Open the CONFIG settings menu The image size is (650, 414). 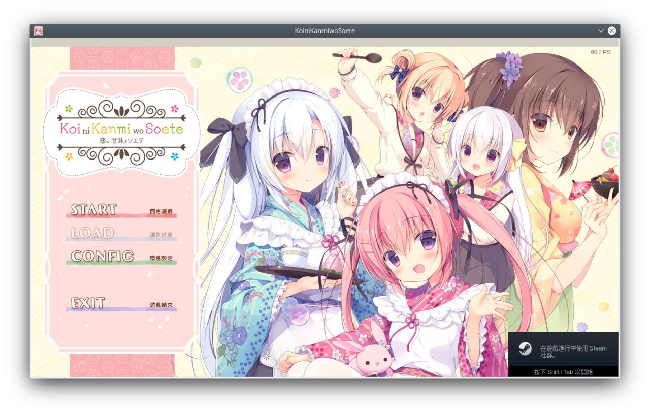coord(121,257)
